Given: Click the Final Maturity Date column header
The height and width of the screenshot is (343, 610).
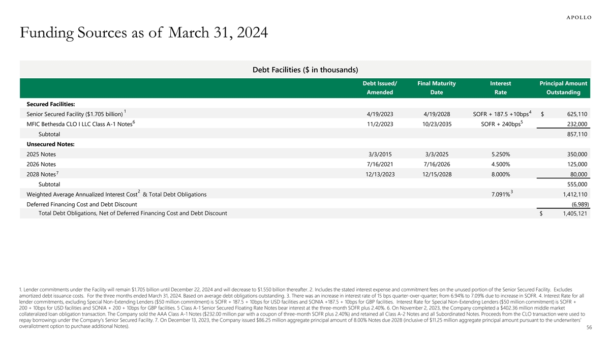Looking at the screenshot, I should click(x=436, y=88).
